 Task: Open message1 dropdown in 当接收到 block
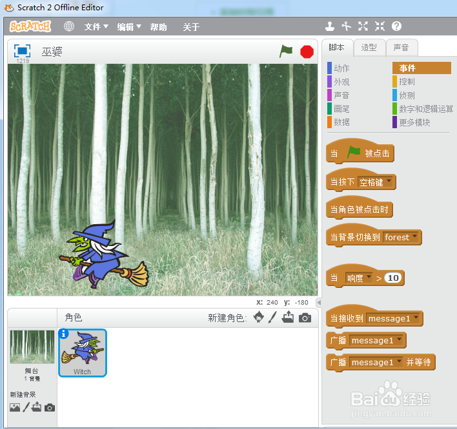[393, 318]
